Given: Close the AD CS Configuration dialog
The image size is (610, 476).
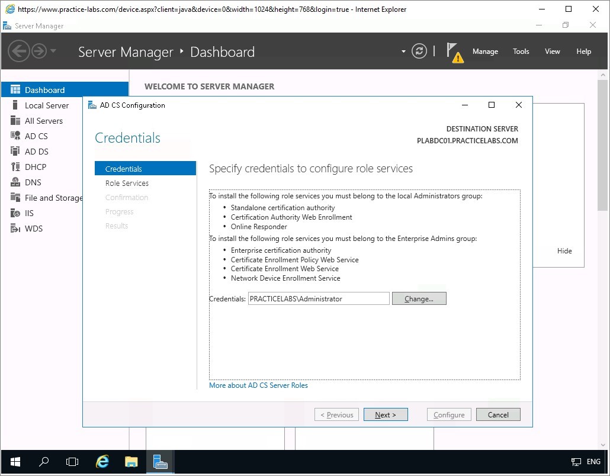Looking at the screenshot, I should (519, 105).
